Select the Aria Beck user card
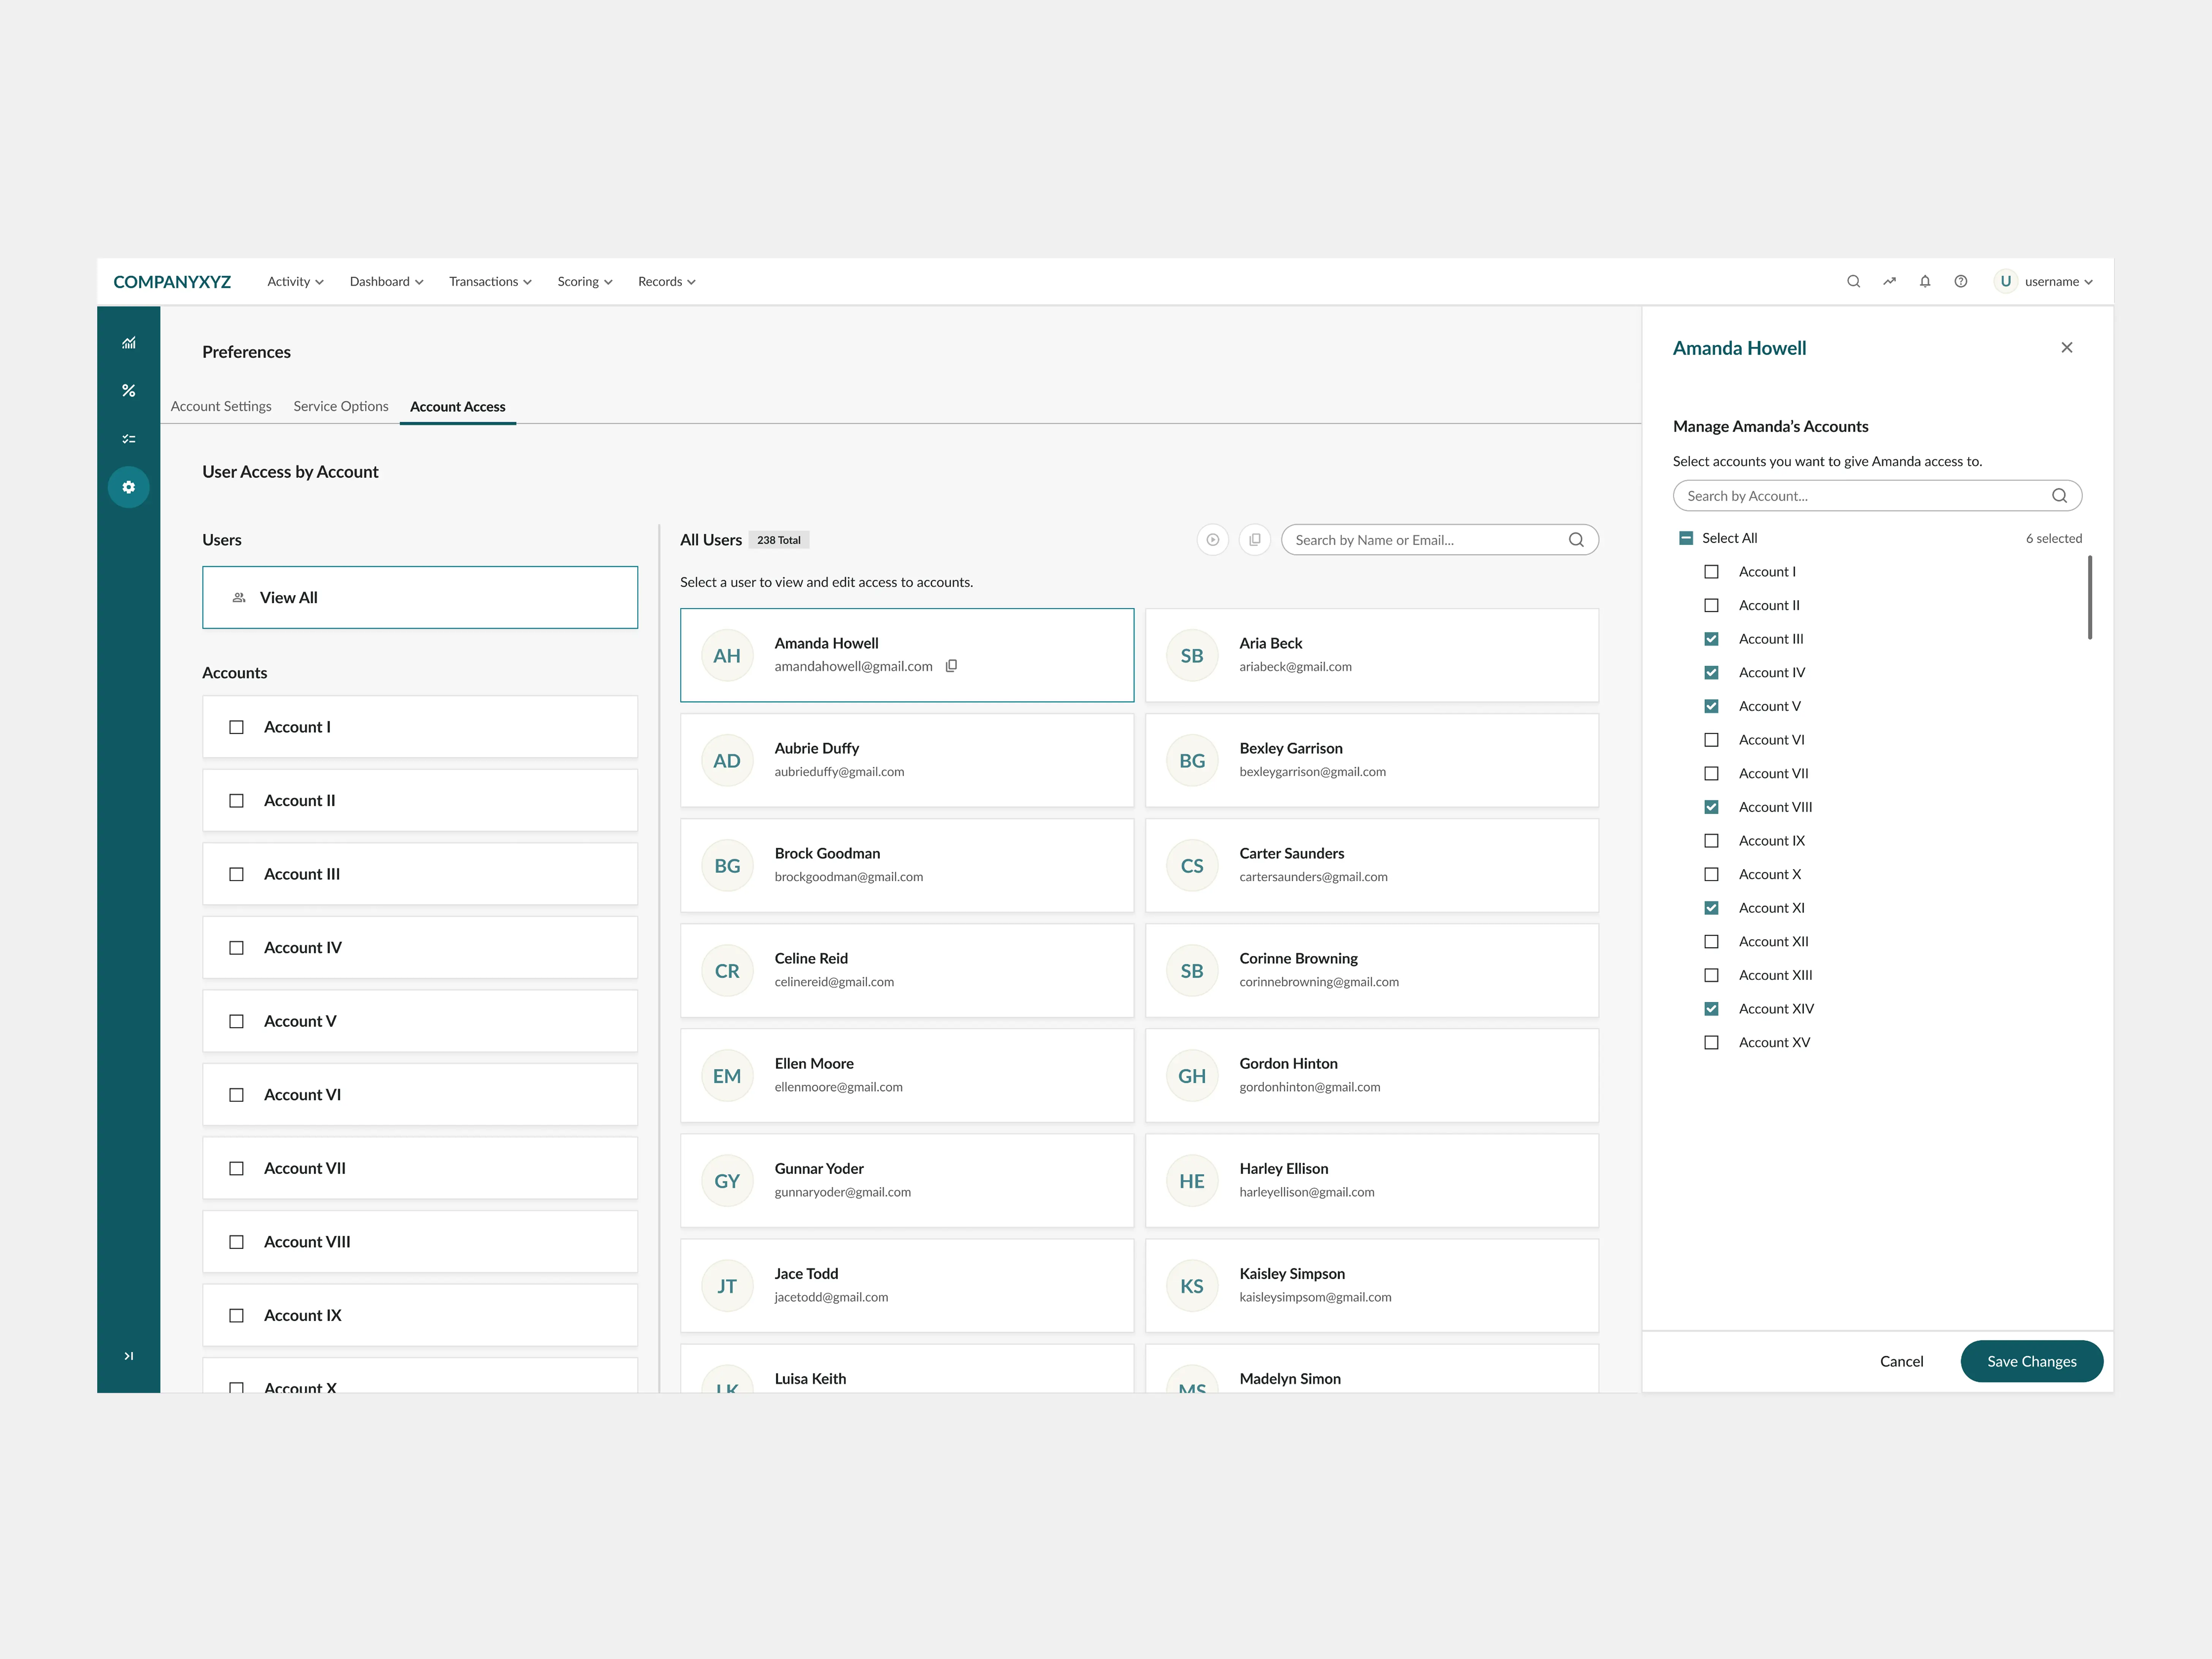Image resolution: width=2212 pixels, height=1659 pixels. point(1371,656)
